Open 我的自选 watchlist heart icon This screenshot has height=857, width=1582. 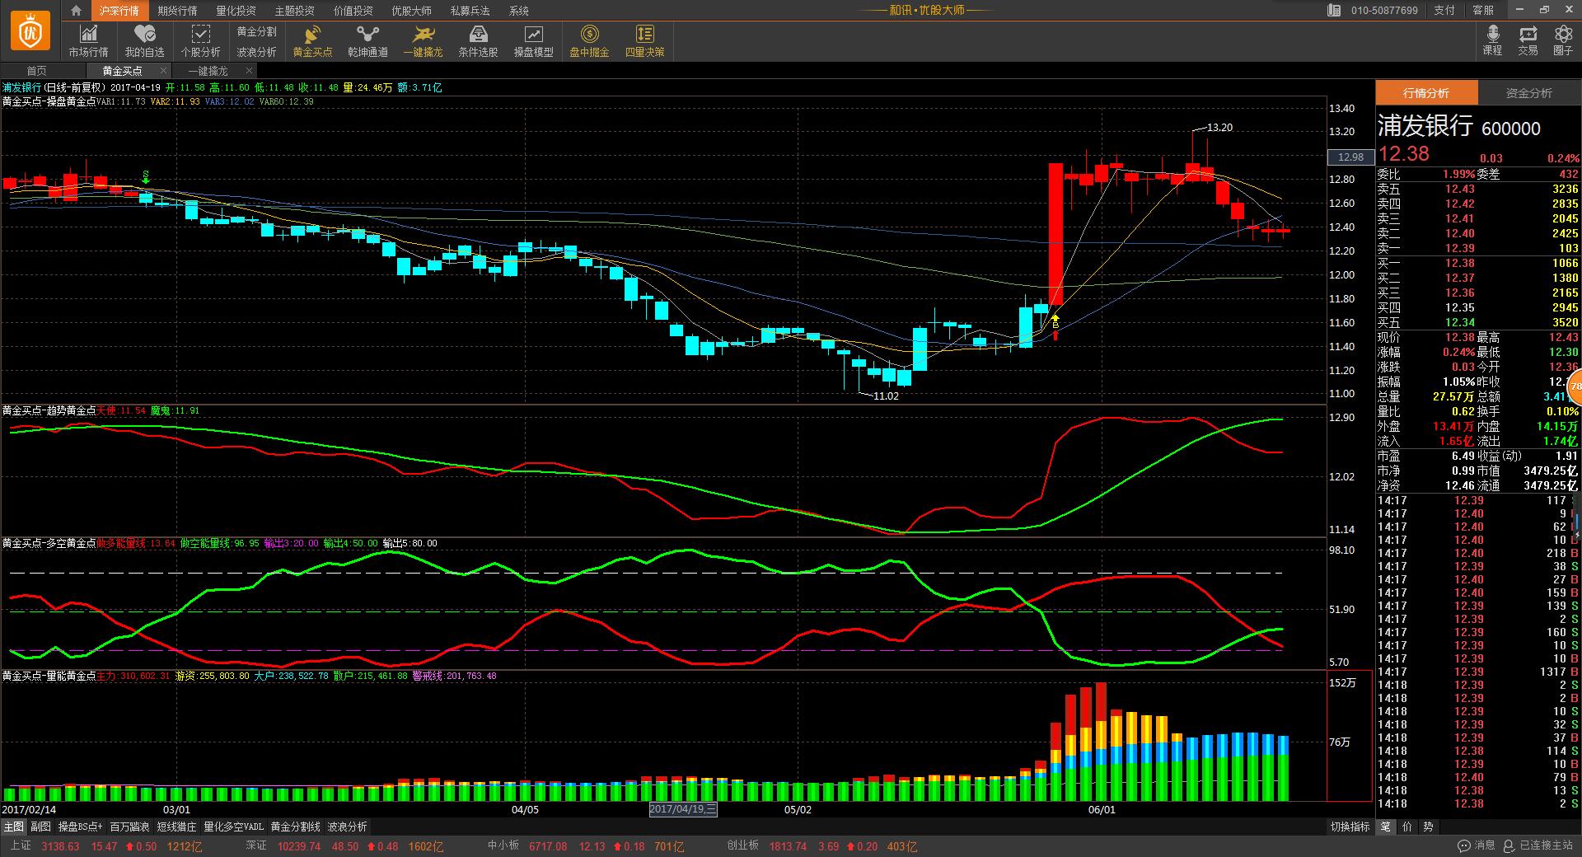click(x=145, y=40)
